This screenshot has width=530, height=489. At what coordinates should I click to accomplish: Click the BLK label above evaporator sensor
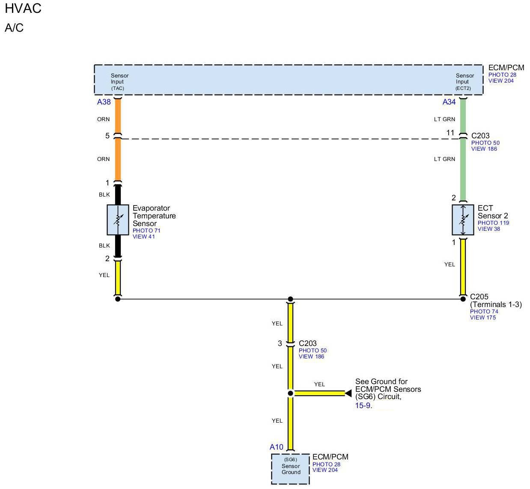(x=104, y=194)
